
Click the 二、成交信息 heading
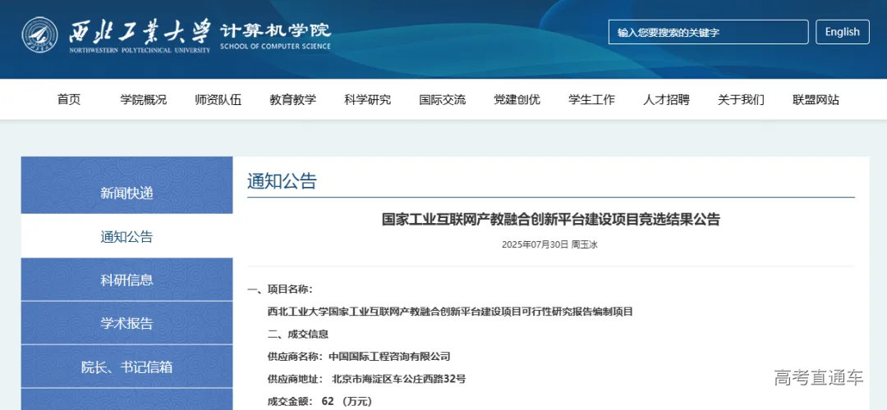(x=298, y=334)
